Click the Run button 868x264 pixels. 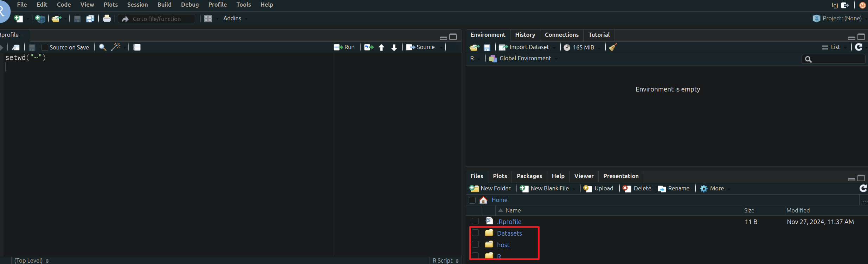[344, 47]
